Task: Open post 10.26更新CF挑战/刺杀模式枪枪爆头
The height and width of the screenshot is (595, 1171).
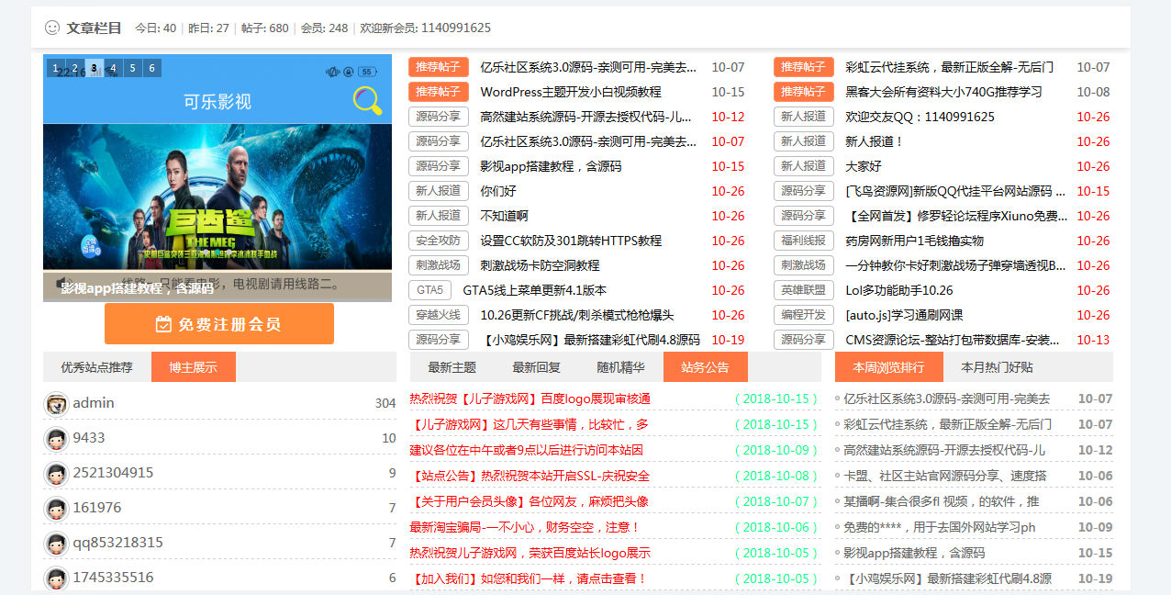Action: coord(576,315)
